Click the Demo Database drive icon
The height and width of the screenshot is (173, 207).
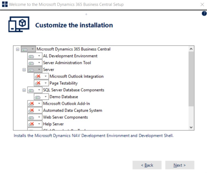38,97
